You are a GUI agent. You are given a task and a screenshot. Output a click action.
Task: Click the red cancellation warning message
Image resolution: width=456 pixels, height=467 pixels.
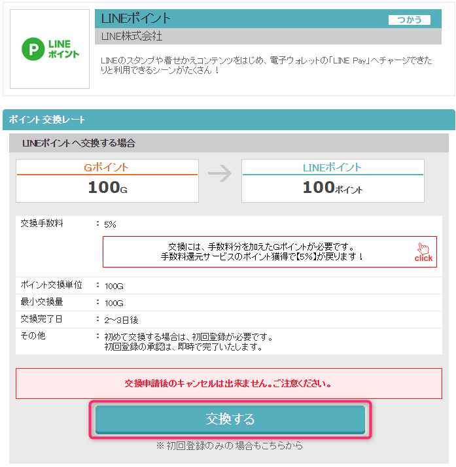coord(228,383)
